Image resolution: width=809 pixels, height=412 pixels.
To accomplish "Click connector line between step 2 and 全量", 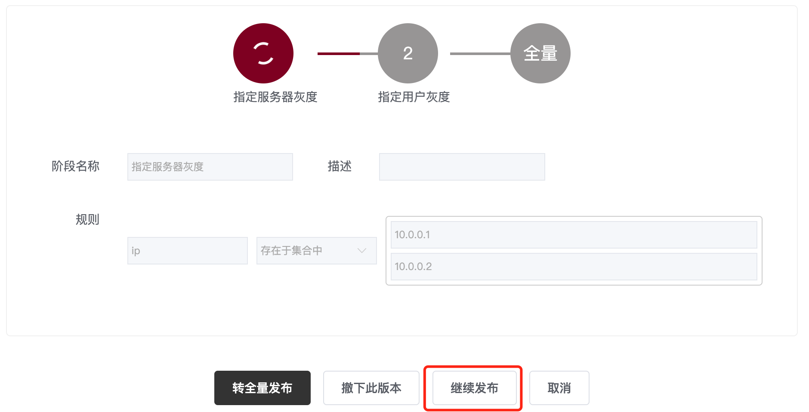I will pos(480,54).
